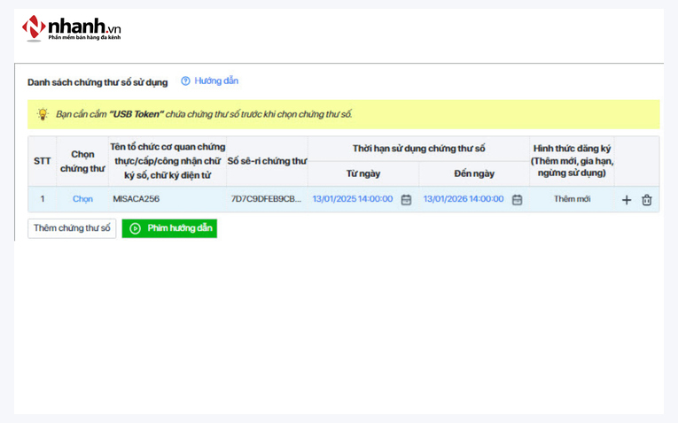Click the play icon in Phim hướng dẫn

tap(135, 228)
